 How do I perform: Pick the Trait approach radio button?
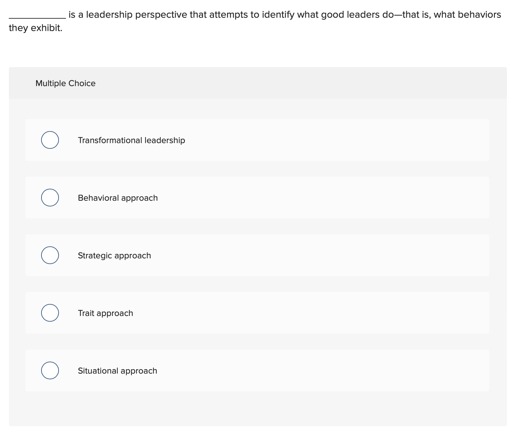coord(50,313)
